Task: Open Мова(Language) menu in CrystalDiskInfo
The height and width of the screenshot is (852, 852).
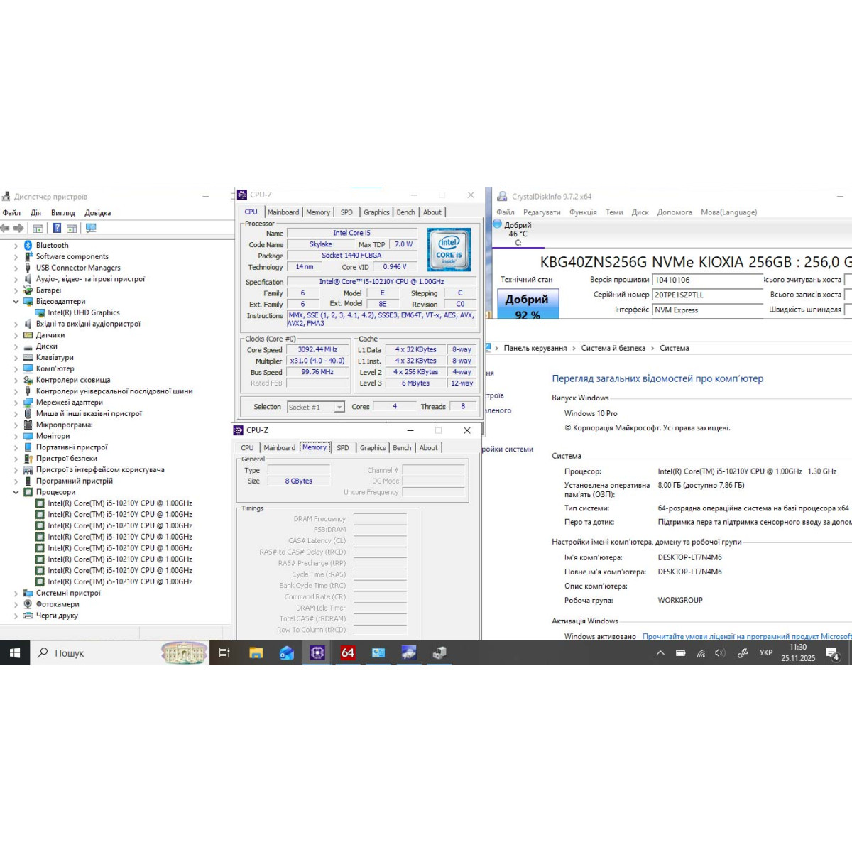Action: click(728, 212)
